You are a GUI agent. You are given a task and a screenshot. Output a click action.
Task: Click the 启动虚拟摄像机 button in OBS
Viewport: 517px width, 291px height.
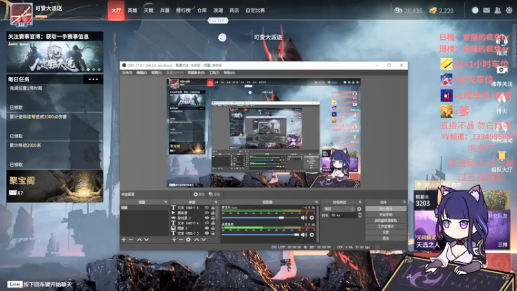point(385,221)
